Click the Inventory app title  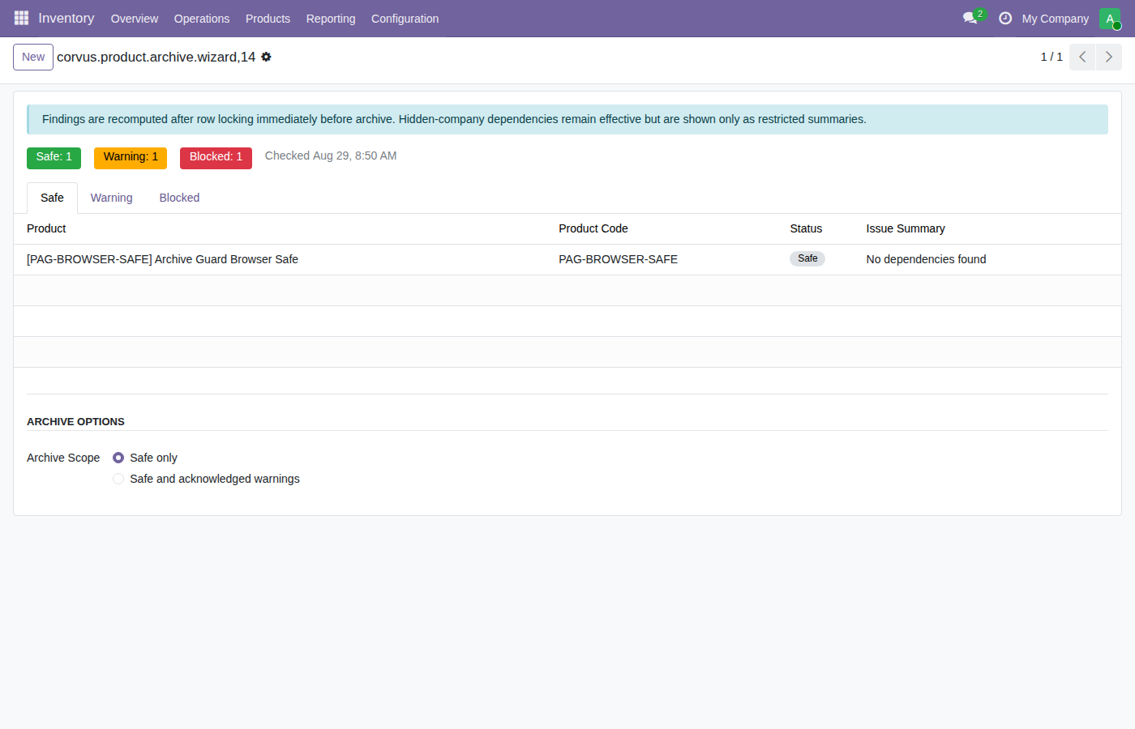[x=66, y=18]
